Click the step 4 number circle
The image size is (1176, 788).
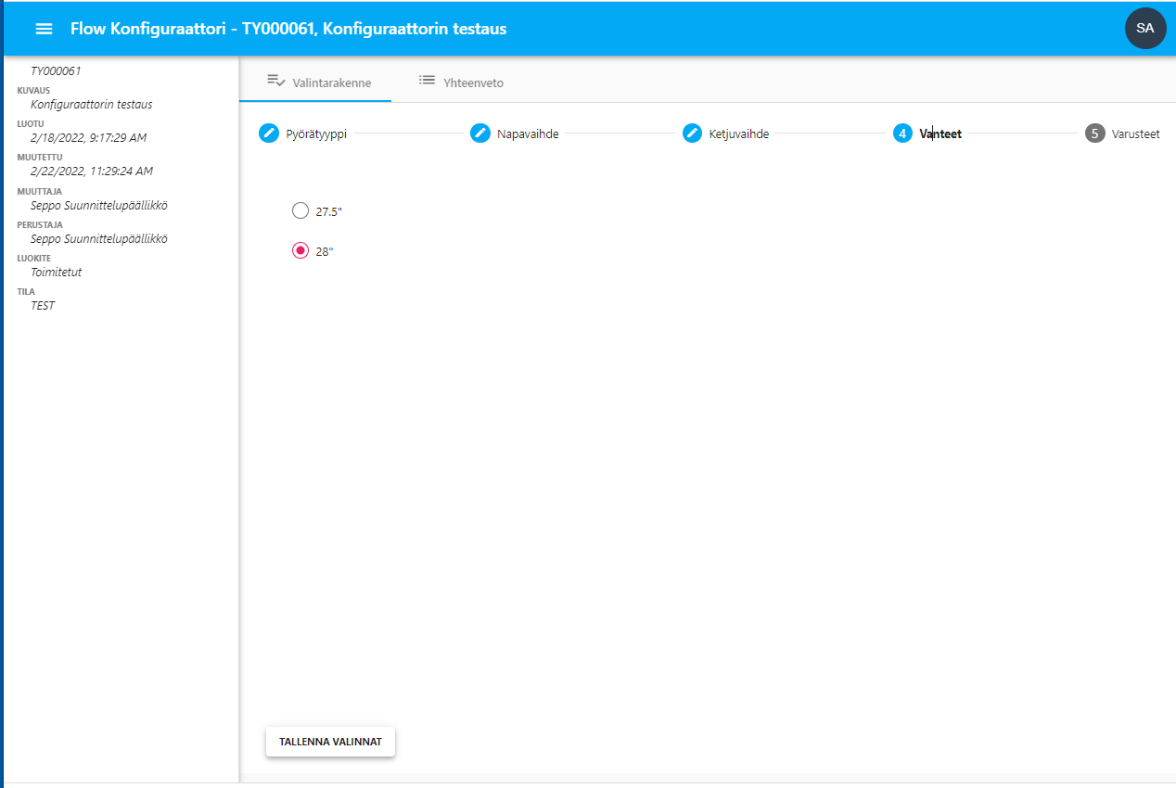coord(902,133)
